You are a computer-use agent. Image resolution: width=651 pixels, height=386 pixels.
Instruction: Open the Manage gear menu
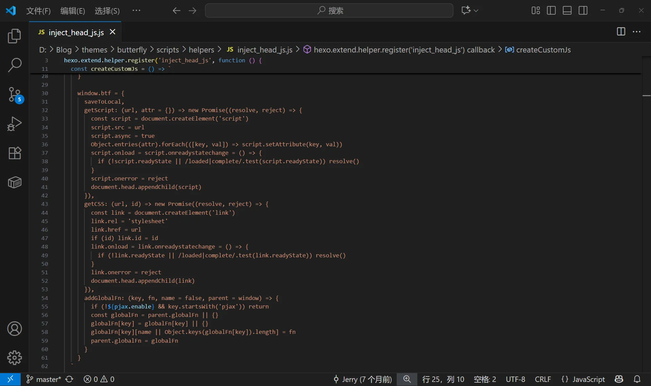14,358
